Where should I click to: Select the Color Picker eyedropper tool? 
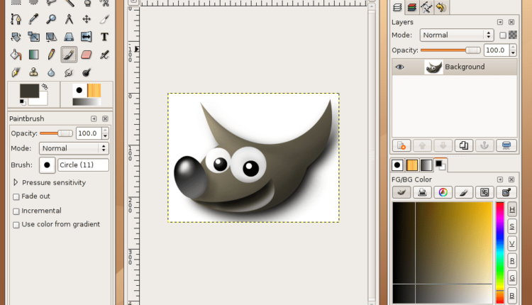33,19
